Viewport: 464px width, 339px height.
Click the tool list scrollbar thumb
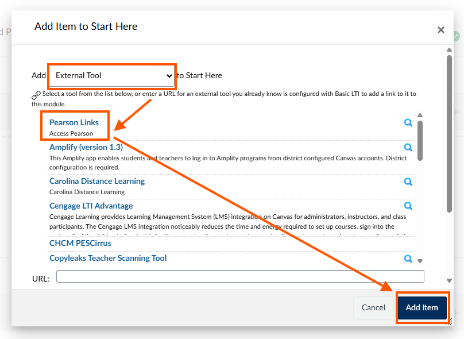click(420, 141)
